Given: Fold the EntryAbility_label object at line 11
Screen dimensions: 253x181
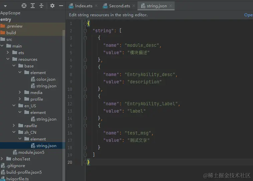Looking at the screenshot, I should click(x=85, y=97).
